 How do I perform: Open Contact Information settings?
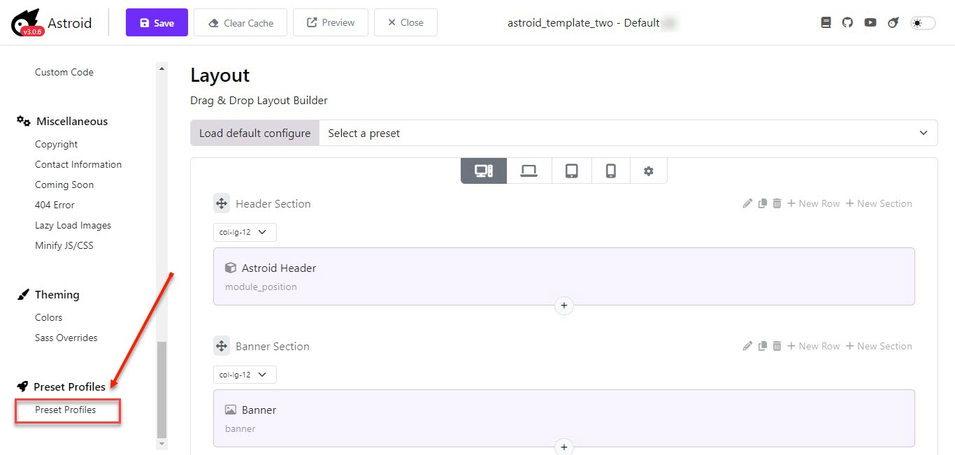tap(78, 164)
